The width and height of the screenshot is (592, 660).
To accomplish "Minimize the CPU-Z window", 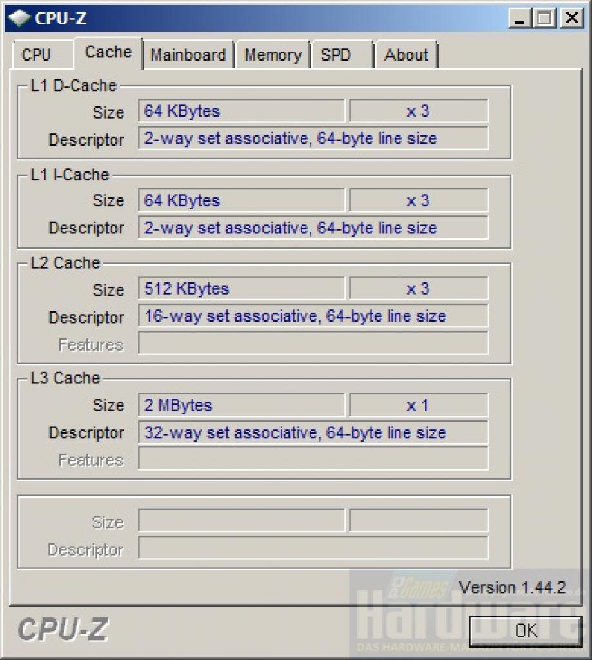I will [x=520, y=18].
